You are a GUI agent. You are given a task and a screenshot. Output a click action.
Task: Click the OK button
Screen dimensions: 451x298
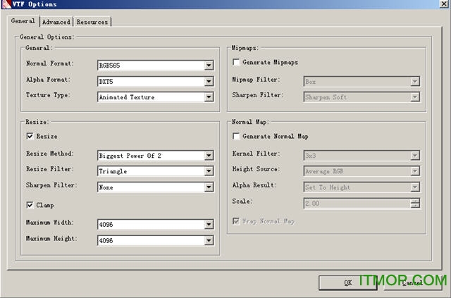[347, 283]
